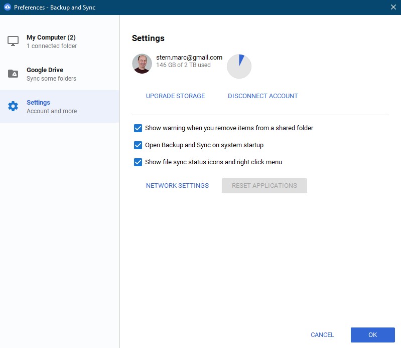Click the CANCEL button
401x348 pixels.
(x=322, y=335)
